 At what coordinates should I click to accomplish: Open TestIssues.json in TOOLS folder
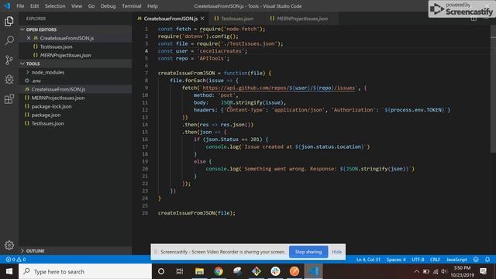[x=75, y=123]
